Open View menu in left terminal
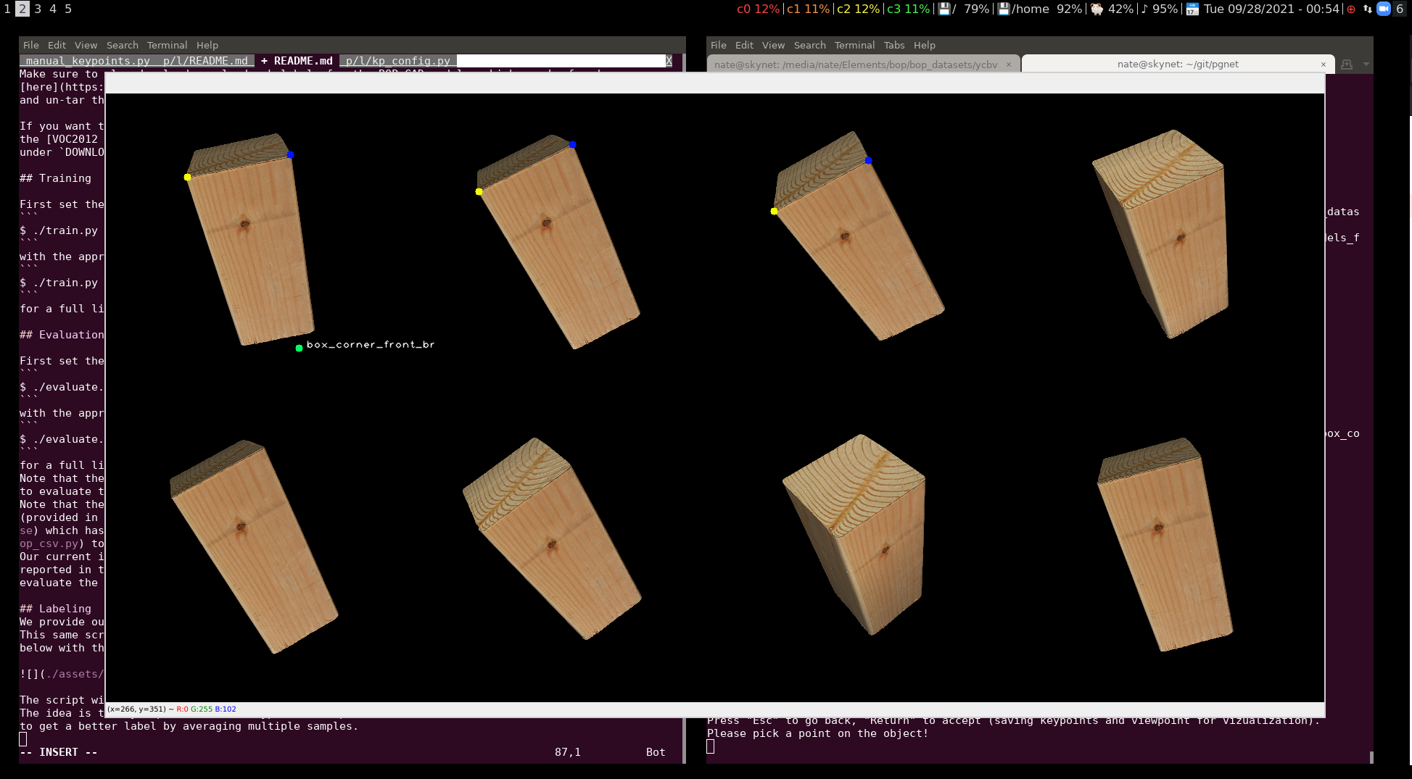The width and height of the screenshot is (1412, 779). (x=86, y=45)
